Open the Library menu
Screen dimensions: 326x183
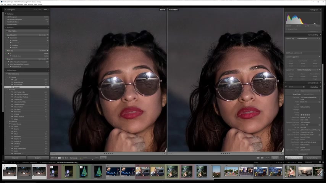[x=9, y=5]
